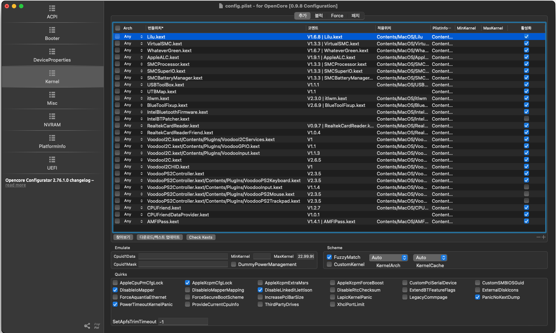This screenshot has height=333, width=556.
Task: Open the UEFI section icon
Action: click(x=52, y=159)
